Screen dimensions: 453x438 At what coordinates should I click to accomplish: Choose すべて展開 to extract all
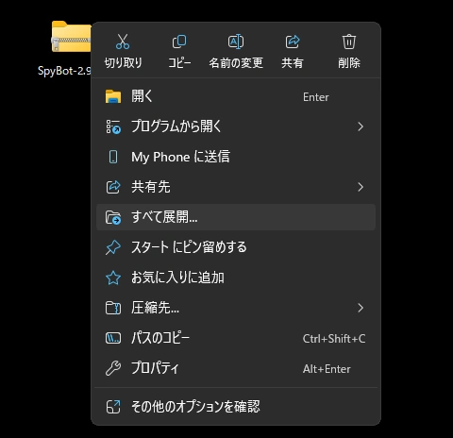236,217
